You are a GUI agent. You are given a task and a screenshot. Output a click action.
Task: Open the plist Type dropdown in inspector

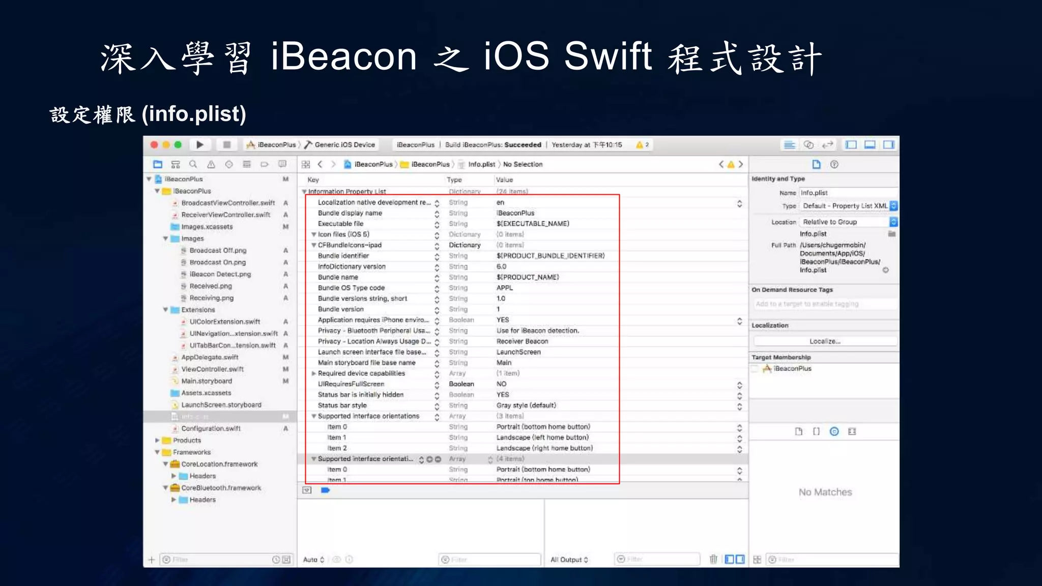click(849, 206)
